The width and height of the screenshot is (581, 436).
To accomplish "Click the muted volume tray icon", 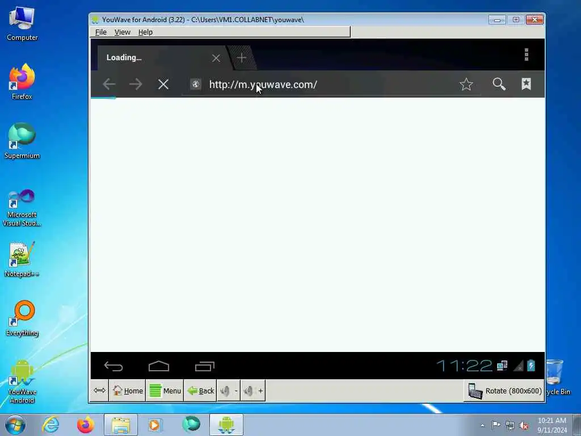I will 524,425.
